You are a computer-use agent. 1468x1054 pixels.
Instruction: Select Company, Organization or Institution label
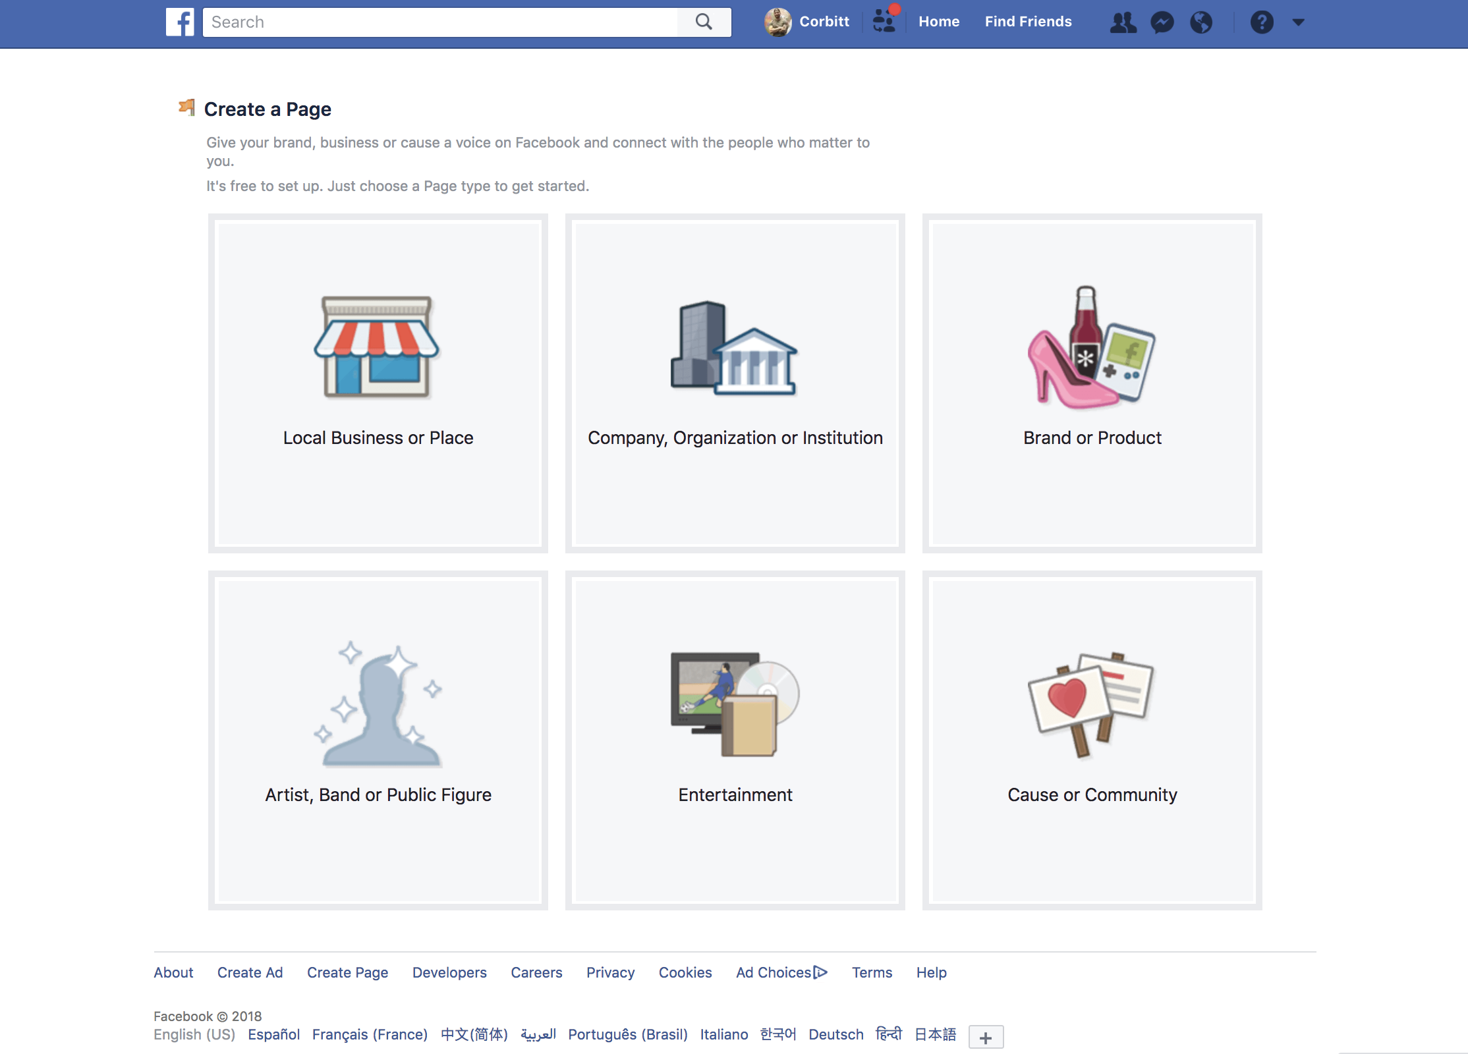735,438
